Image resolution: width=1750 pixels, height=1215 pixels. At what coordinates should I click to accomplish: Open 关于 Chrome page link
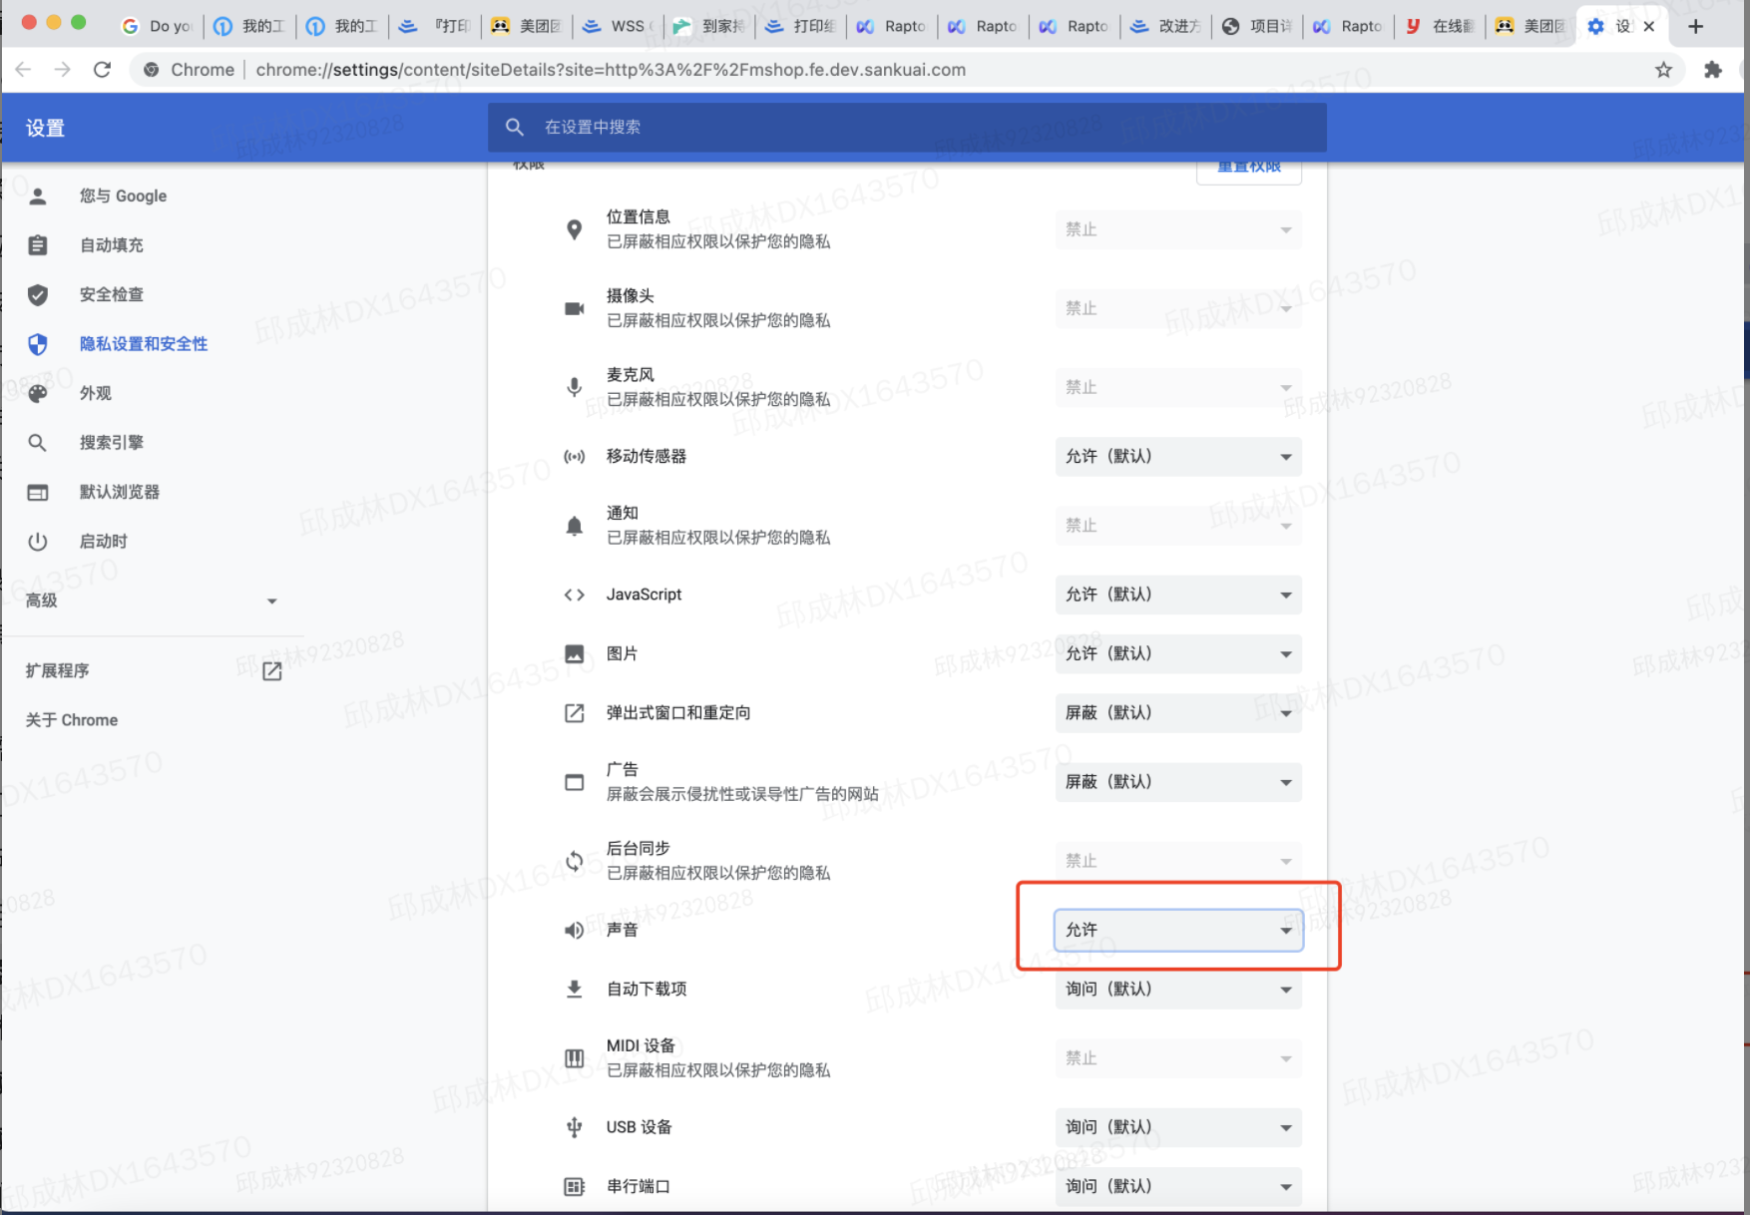click(x=72, y=720)
